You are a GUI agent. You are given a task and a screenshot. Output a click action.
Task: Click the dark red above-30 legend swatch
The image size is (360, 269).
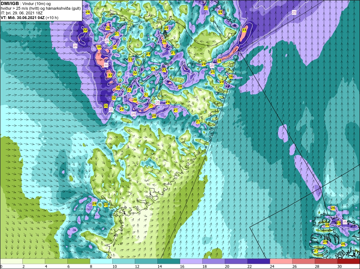[x=349, y=261]
